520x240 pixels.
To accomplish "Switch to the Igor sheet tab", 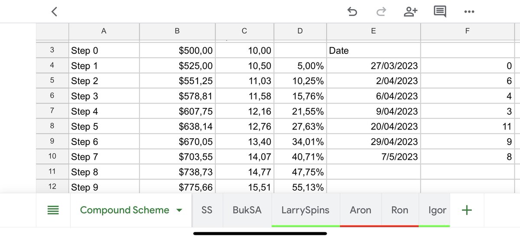I will click(435, 210).
